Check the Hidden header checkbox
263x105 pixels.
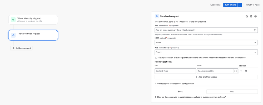click(x=241, y=71)
